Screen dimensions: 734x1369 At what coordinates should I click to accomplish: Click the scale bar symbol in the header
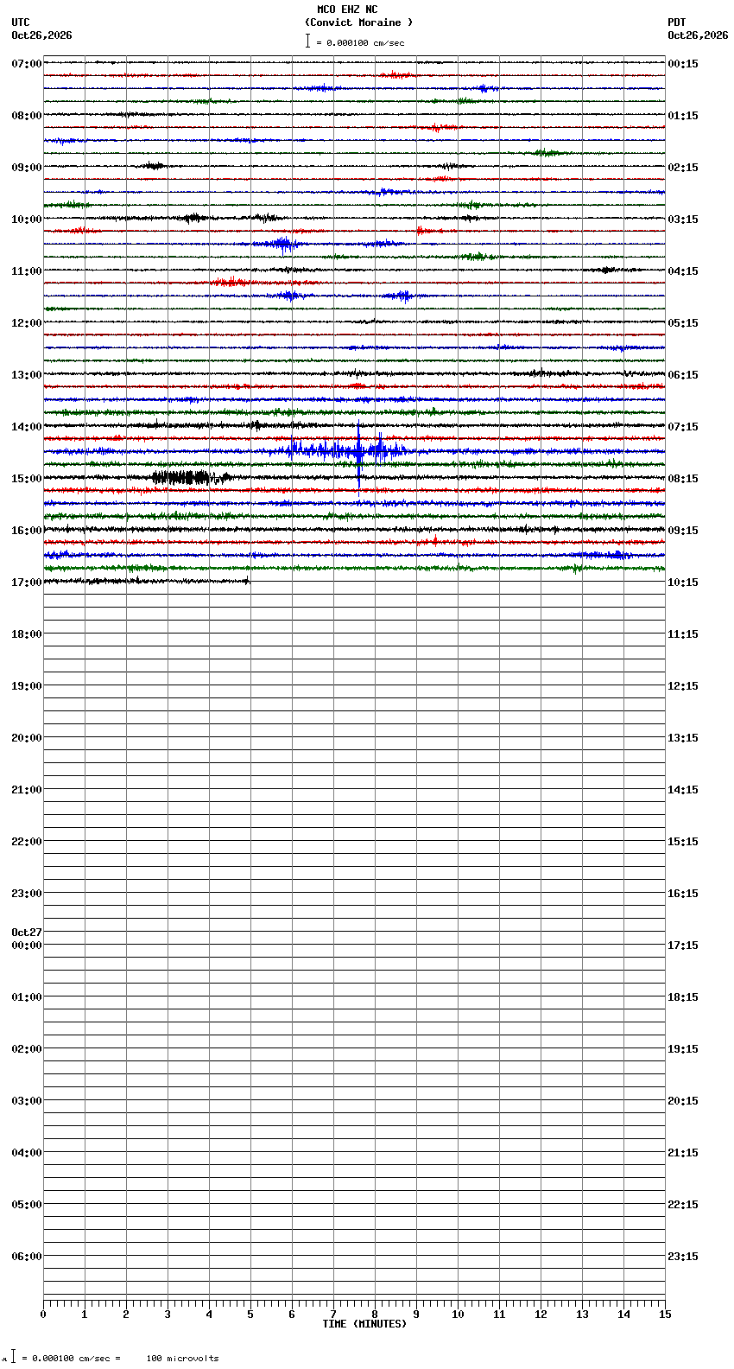(307, 41)
